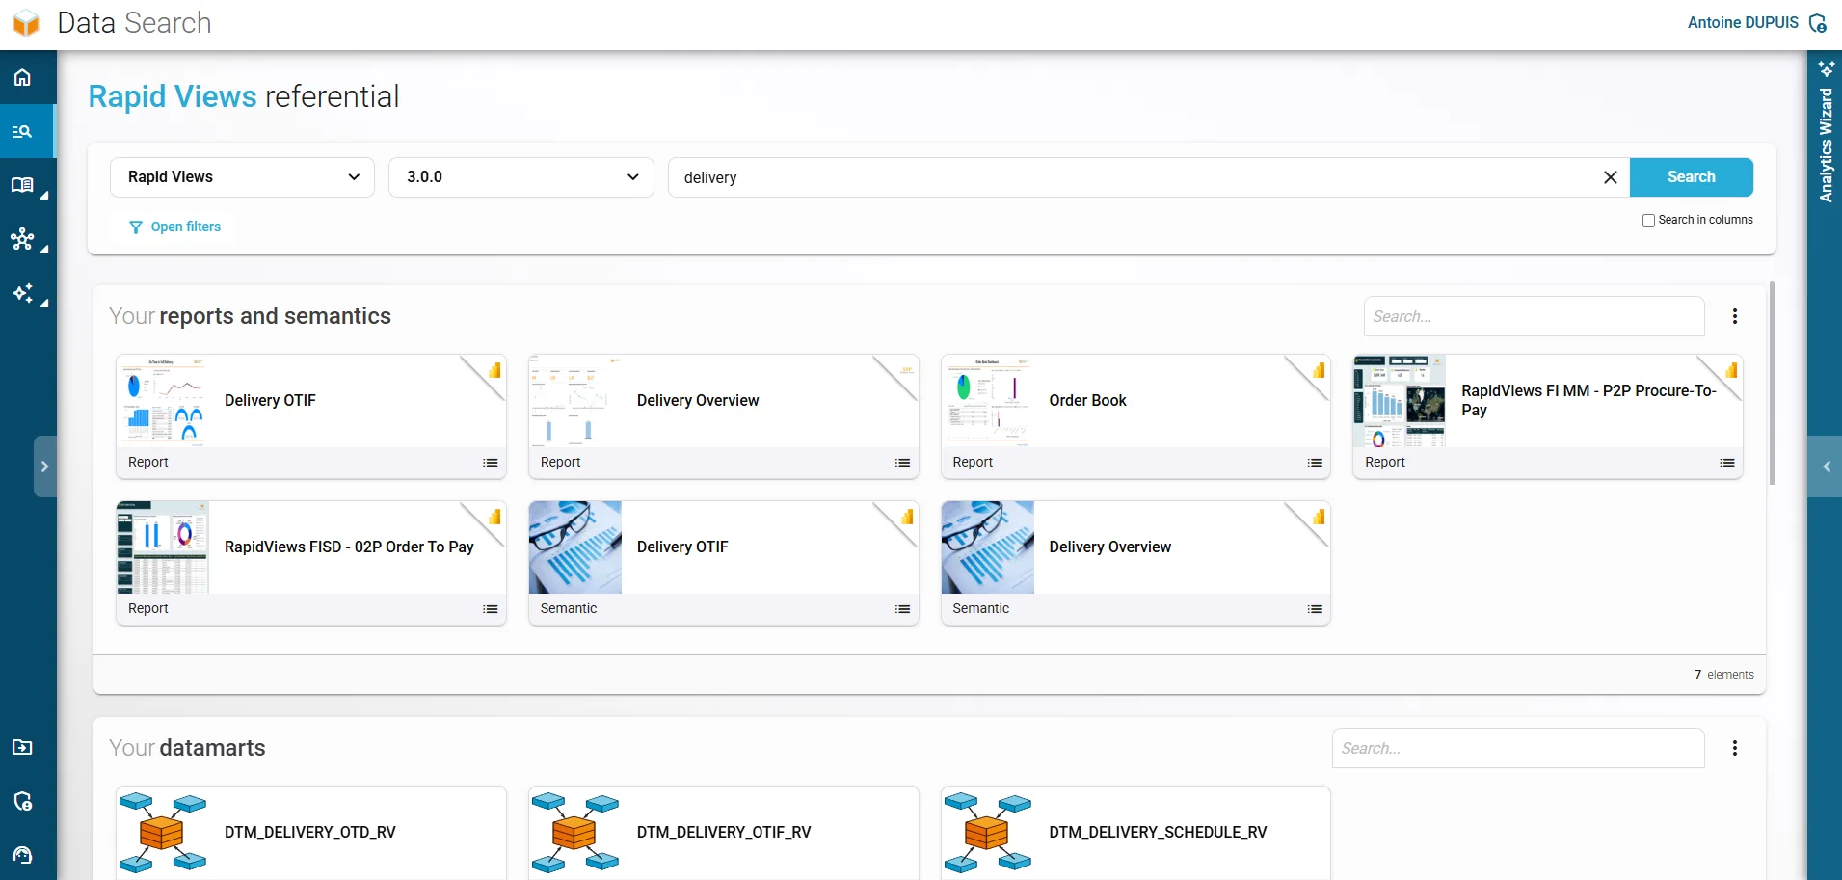
Task: Open list icon on O2P Order To Pay card
Action: coord(491,609)
